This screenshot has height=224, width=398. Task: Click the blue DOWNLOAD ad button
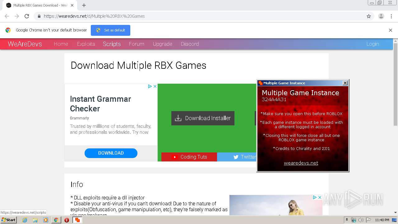(111, 153)
